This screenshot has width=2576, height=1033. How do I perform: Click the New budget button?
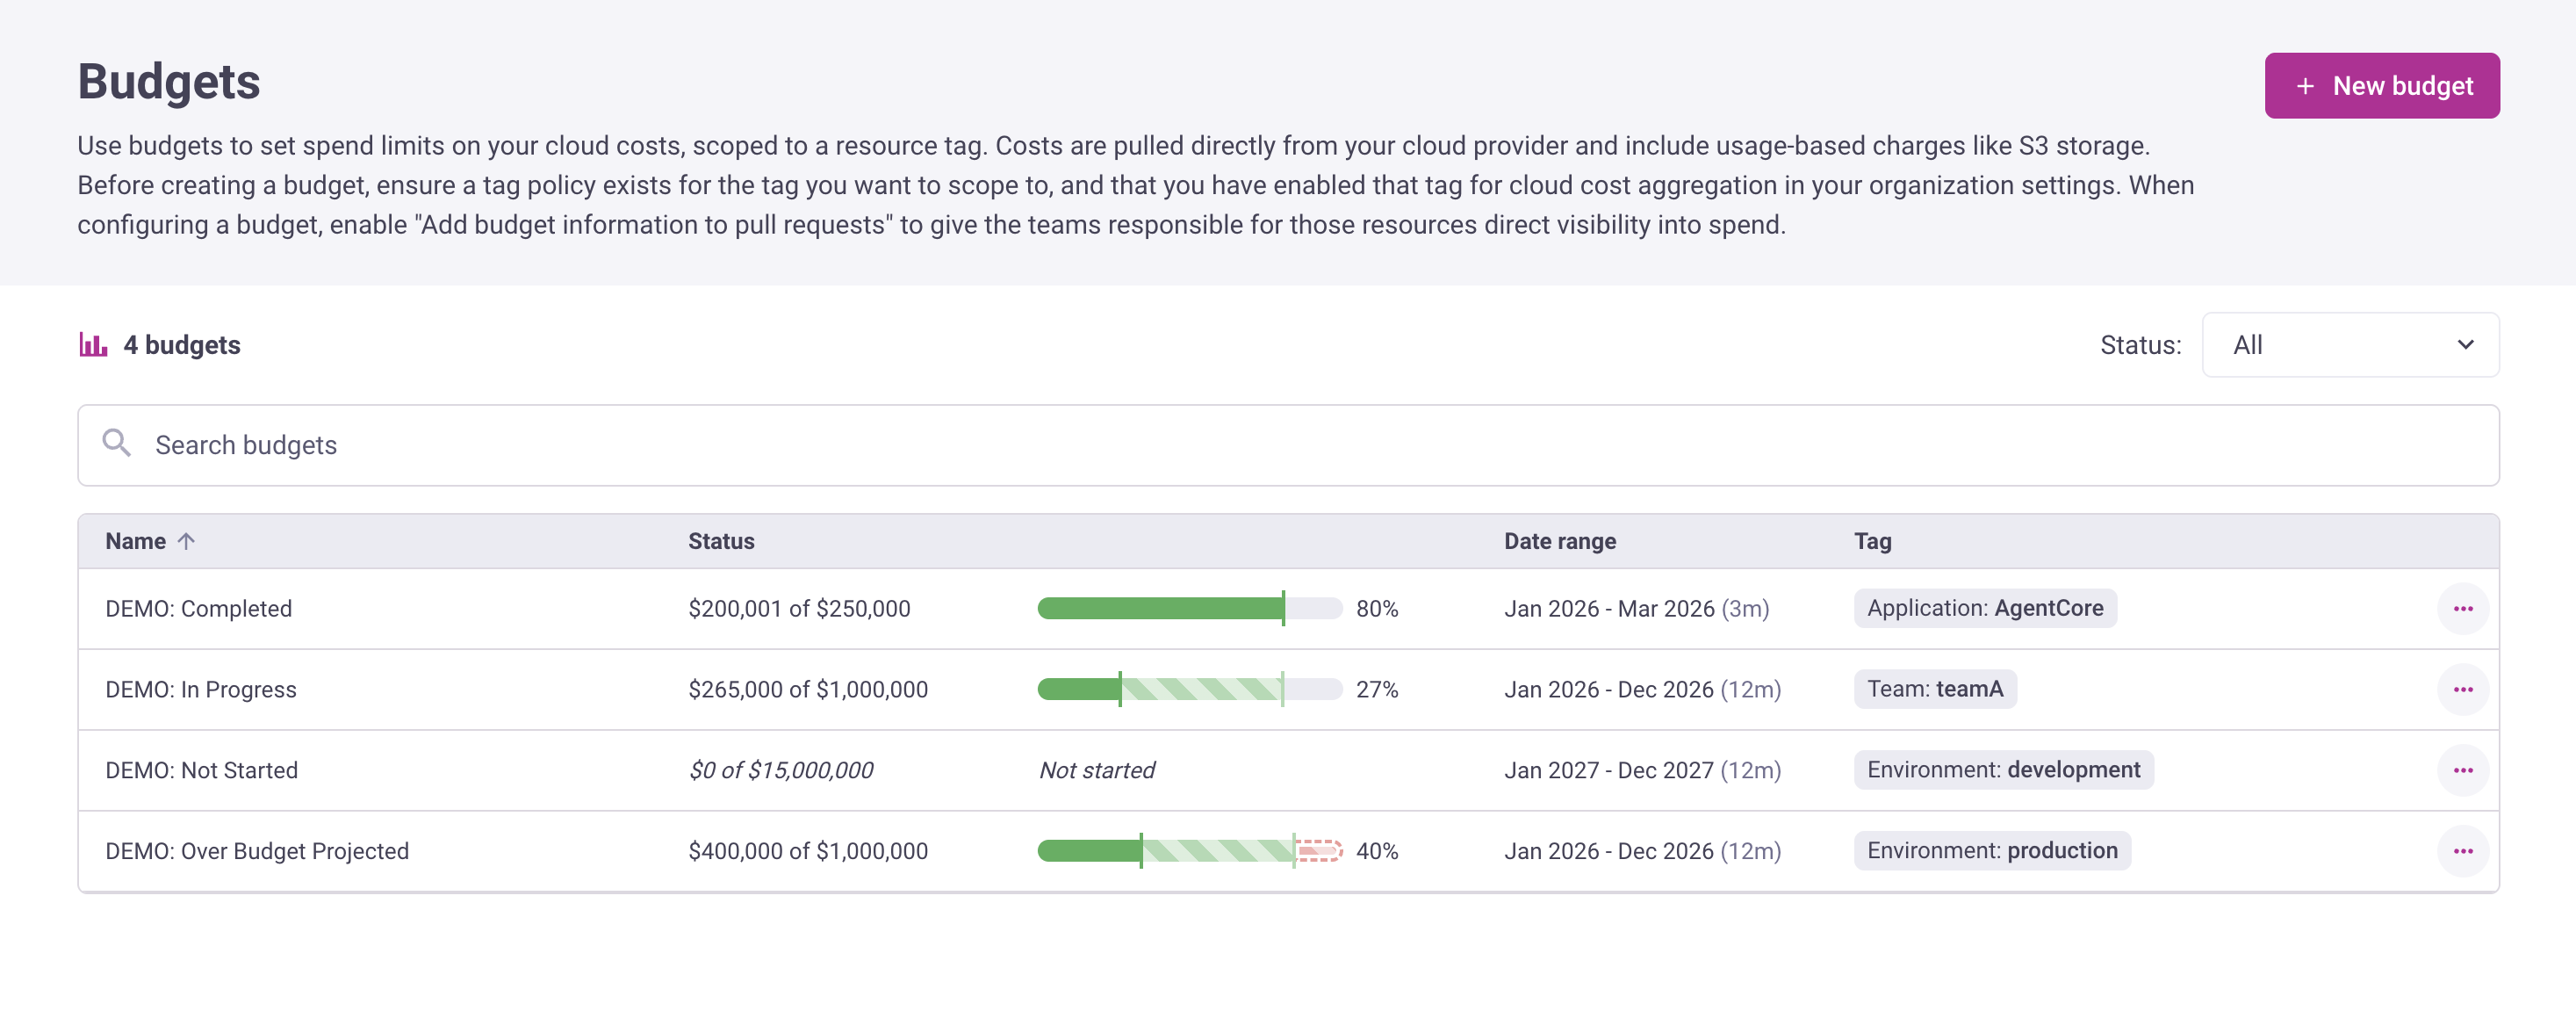pyautogui.click(x=2382, y=86)
